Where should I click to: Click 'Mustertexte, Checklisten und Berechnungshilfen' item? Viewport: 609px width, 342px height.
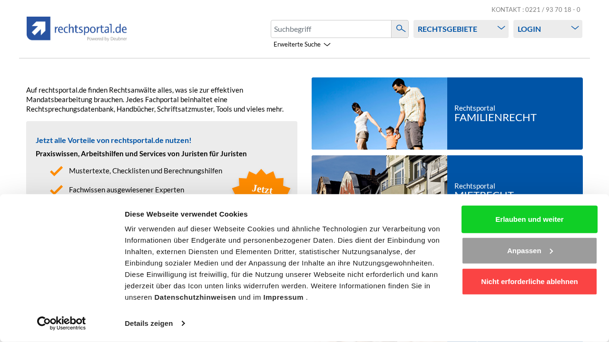146,171
